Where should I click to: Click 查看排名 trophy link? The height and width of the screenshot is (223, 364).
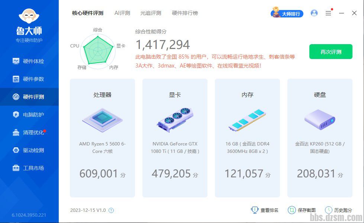[x=265, y=210]
